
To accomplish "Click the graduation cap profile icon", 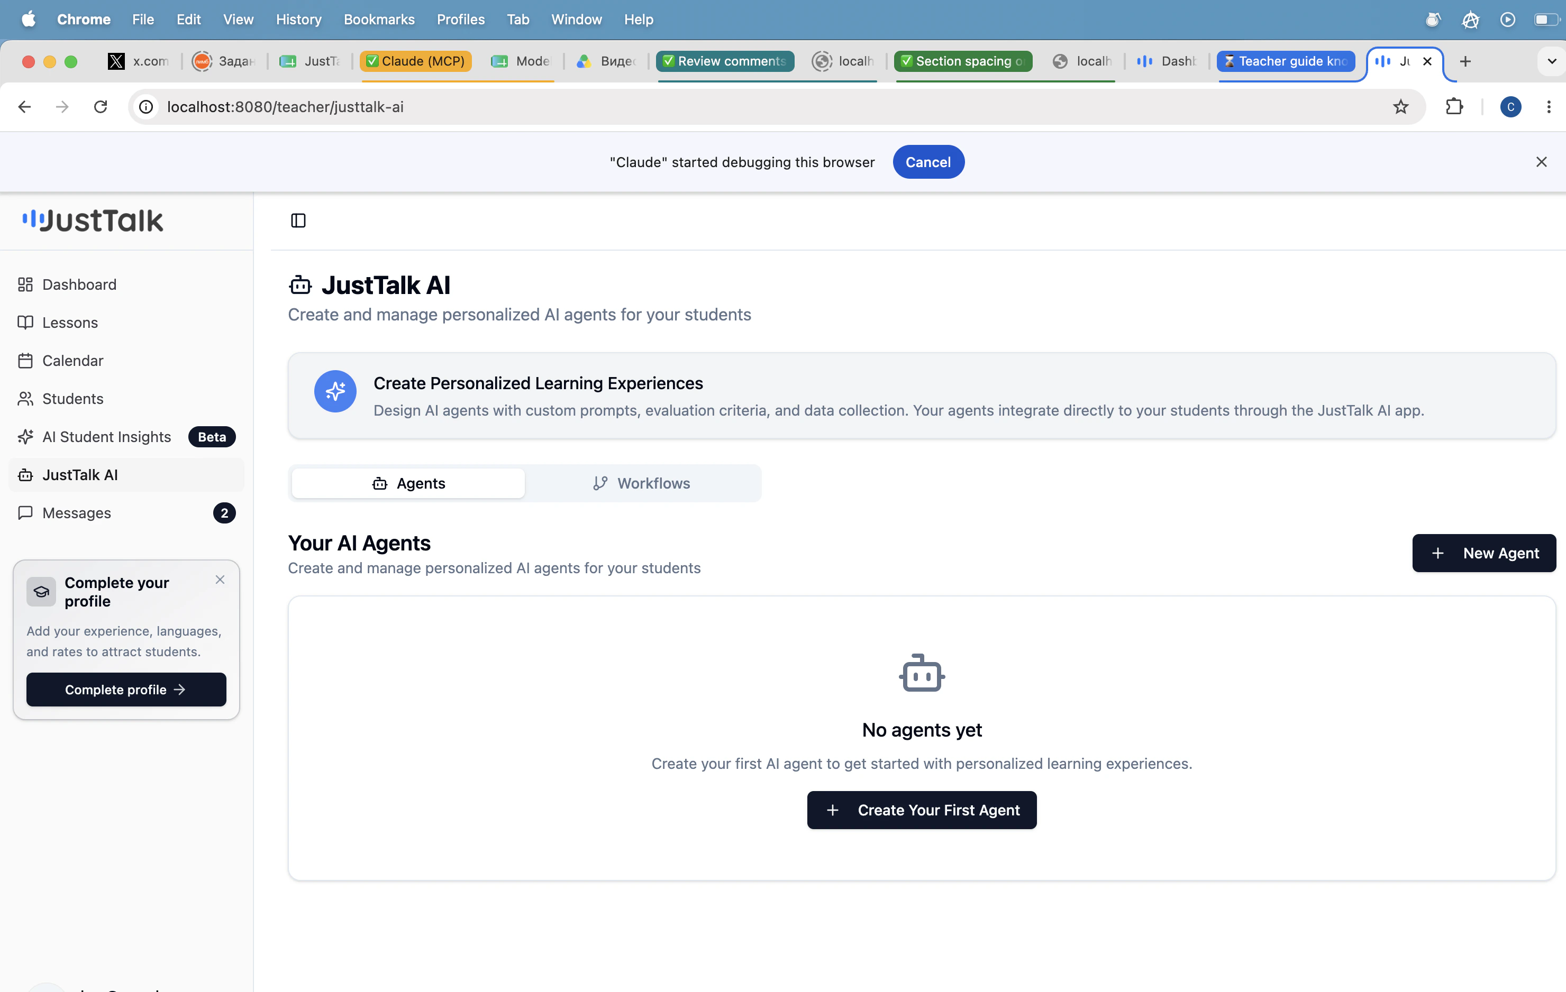I will 41,592.
